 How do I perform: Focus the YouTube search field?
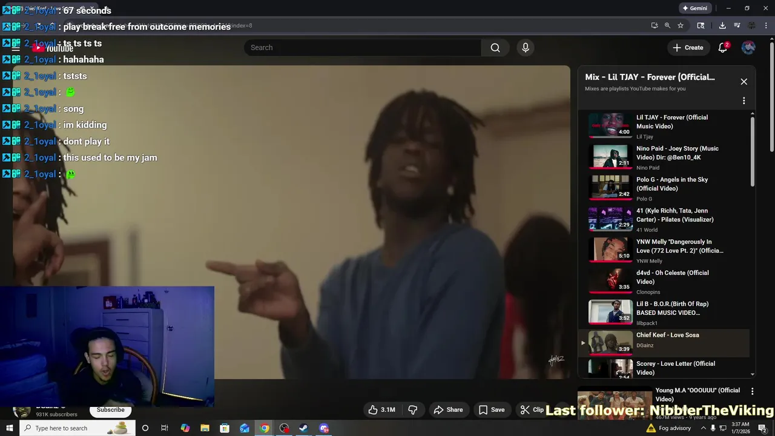point(363,48)
